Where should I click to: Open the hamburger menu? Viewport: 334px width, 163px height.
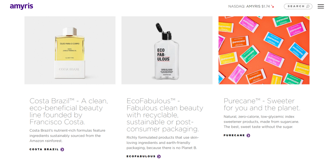(x=321, y=6)
